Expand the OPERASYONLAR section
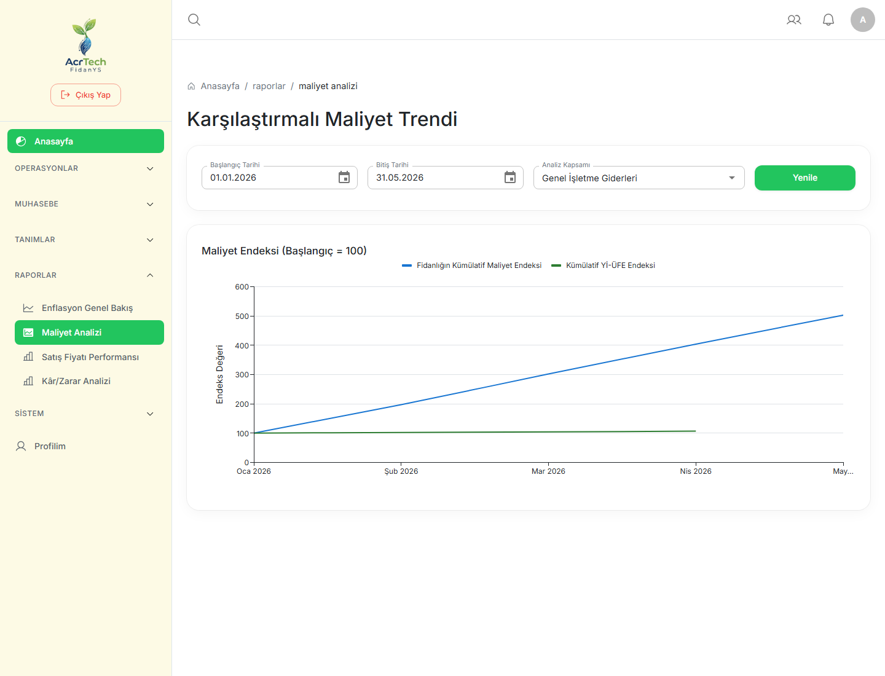This screenshot has height=676, width=885. (x=85, y=168)
